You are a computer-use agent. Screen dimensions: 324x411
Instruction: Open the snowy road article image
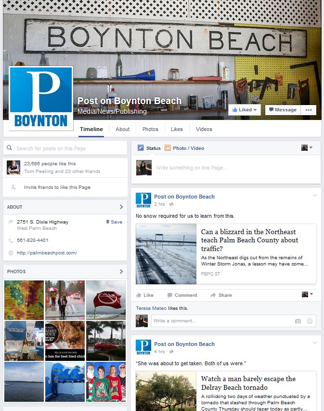[x=166, y=254]
